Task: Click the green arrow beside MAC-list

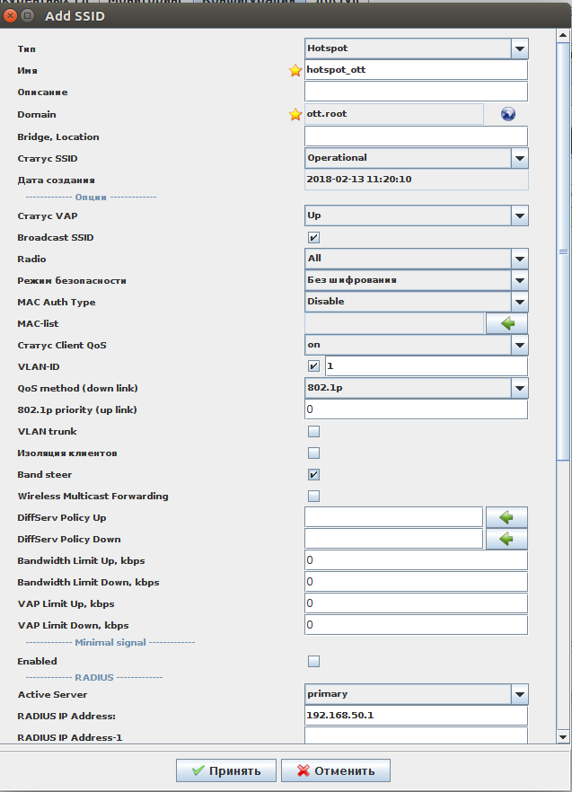Action: click(x=506, y=323)
